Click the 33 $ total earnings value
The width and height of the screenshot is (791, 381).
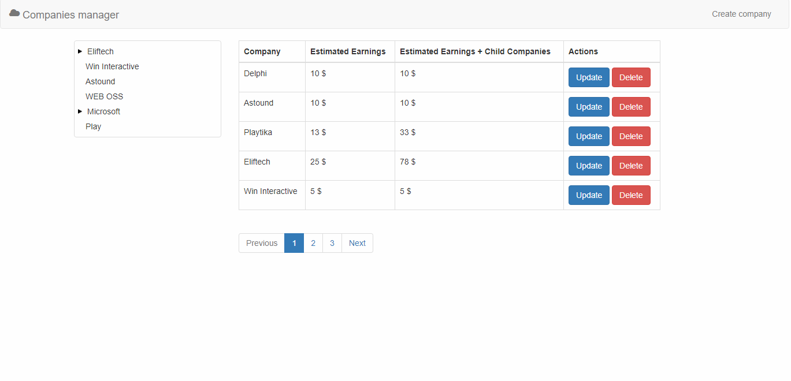click(407, 132)
